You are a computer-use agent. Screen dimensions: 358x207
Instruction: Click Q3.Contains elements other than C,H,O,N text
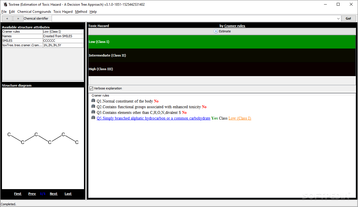pyautogui.click(x=139, y=112)
